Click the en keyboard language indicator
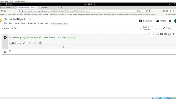The width and height of the screenshot is (176, 99). [x=170, y=4]
